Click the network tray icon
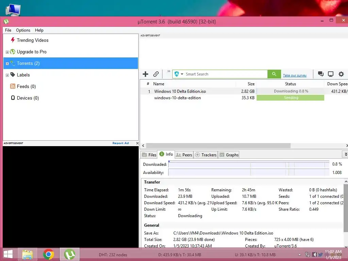Viewport: 348px width, 261px height. (x=308, y=255)
